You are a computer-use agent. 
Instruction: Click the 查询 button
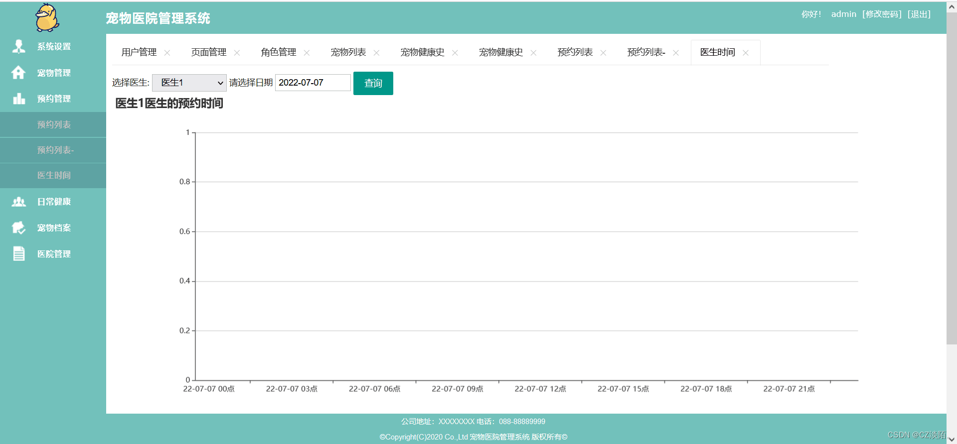tap(373, 83)
